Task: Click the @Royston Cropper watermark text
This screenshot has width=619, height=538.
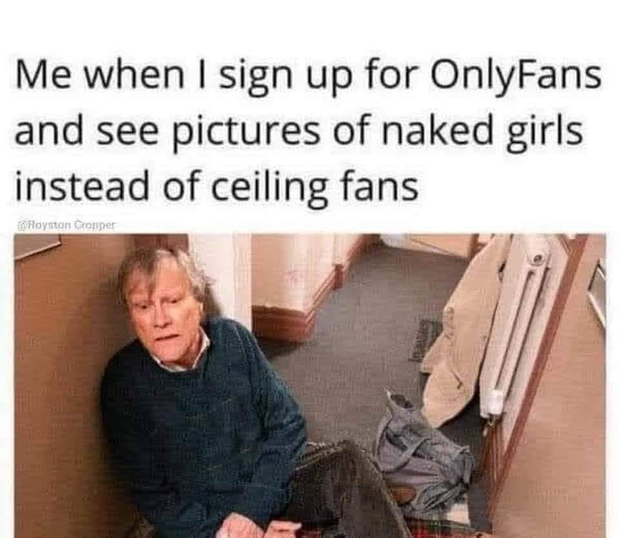Action: [x=67, y=225]
